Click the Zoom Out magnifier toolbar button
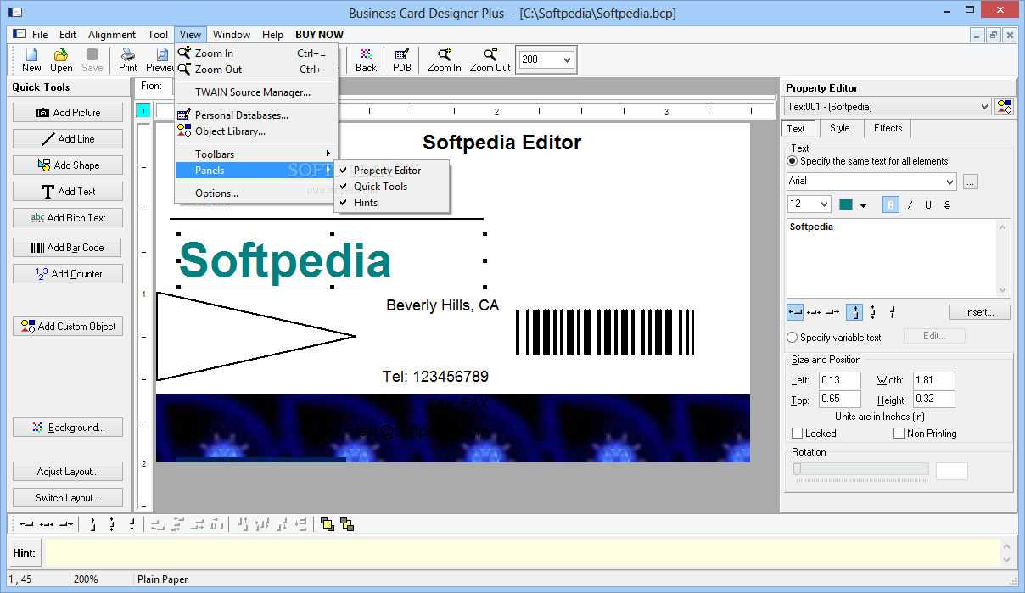The height and width of the screenshot is (593, 1025). tap(490, 60)
